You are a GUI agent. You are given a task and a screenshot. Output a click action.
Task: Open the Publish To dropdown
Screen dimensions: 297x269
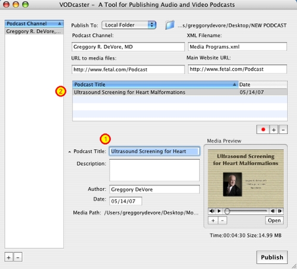[129, 25]
